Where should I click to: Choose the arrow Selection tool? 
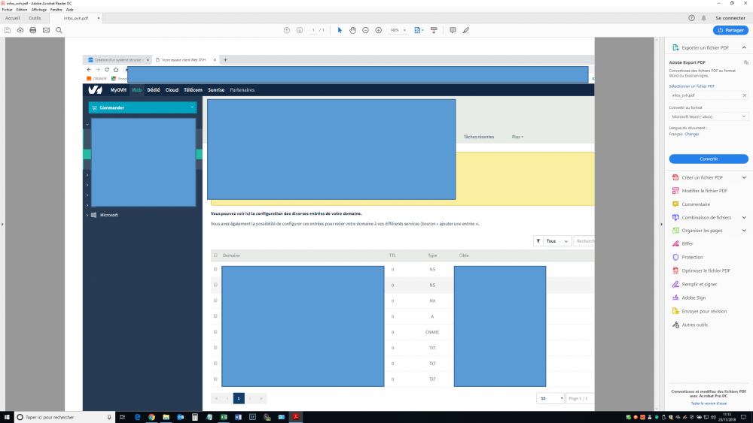coord(340,30)
